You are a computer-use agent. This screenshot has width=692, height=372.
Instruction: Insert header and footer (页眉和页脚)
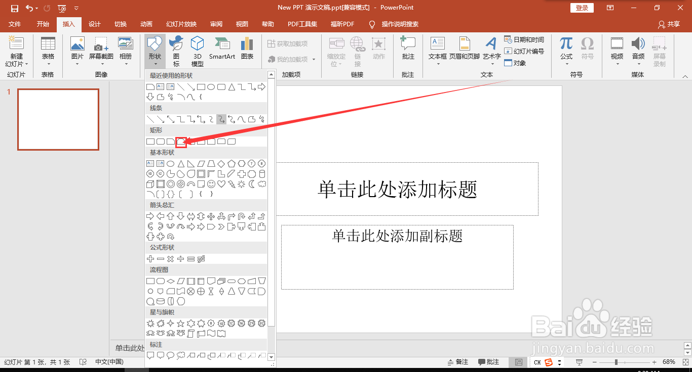(x=465, y=49)
